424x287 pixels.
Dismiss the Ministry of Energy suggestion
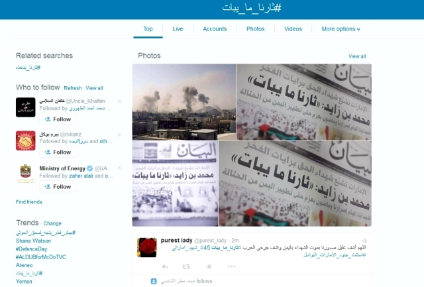pos(119,168)
